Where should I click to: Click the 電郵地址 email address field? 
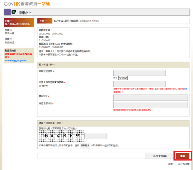click(151, 98)
